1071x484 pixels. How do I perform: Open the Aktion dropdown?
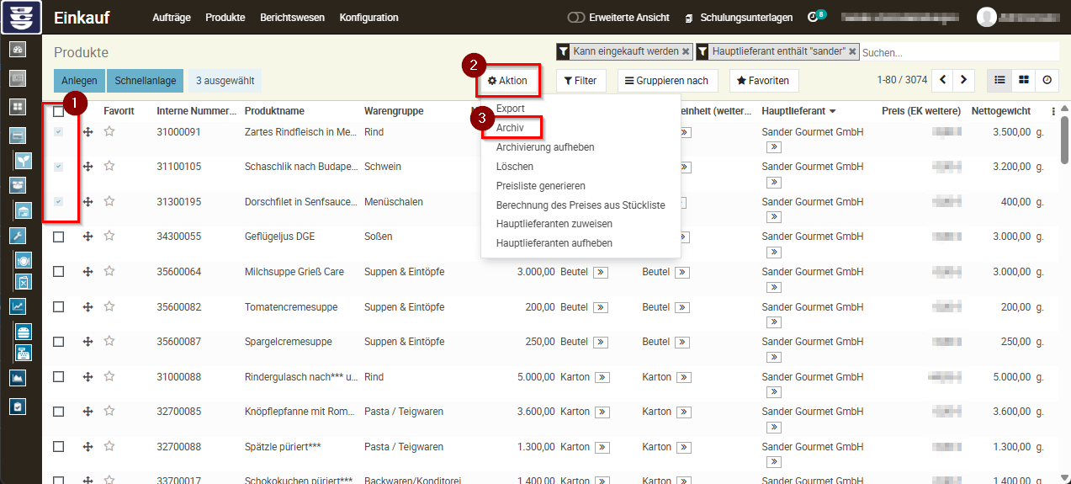tap(507, 81)
